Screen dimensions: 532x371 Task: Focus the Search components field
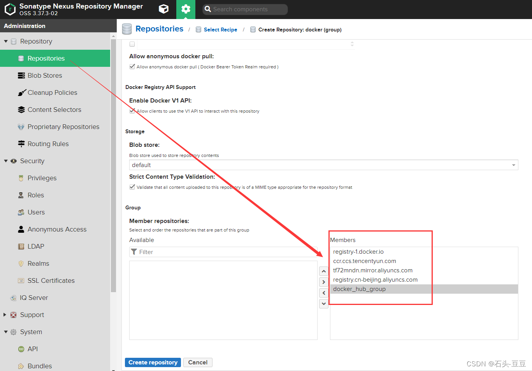click(x=245, y=9)
